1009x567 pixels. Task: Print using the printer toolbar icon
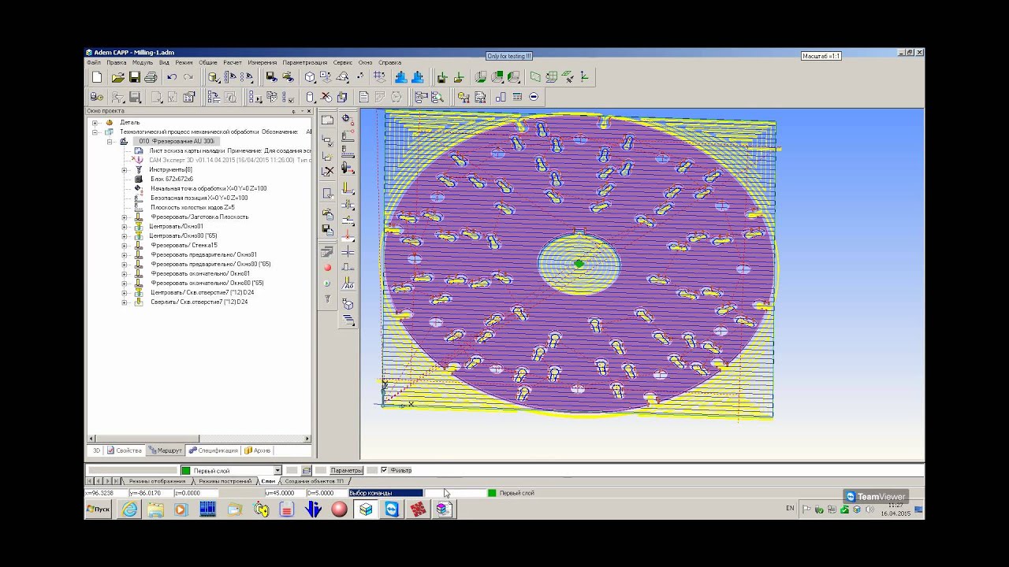[x=151, y=77]
